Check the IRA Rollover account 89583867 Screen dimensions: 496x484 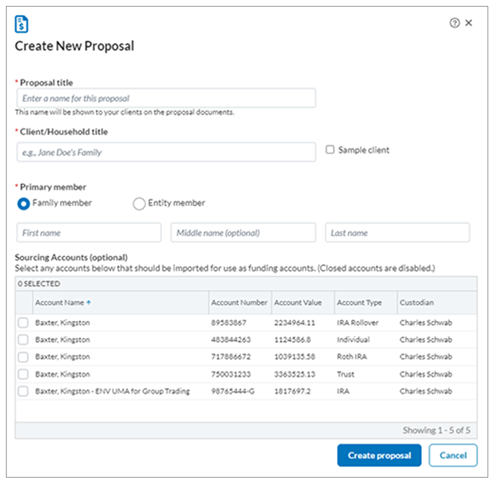23,323
